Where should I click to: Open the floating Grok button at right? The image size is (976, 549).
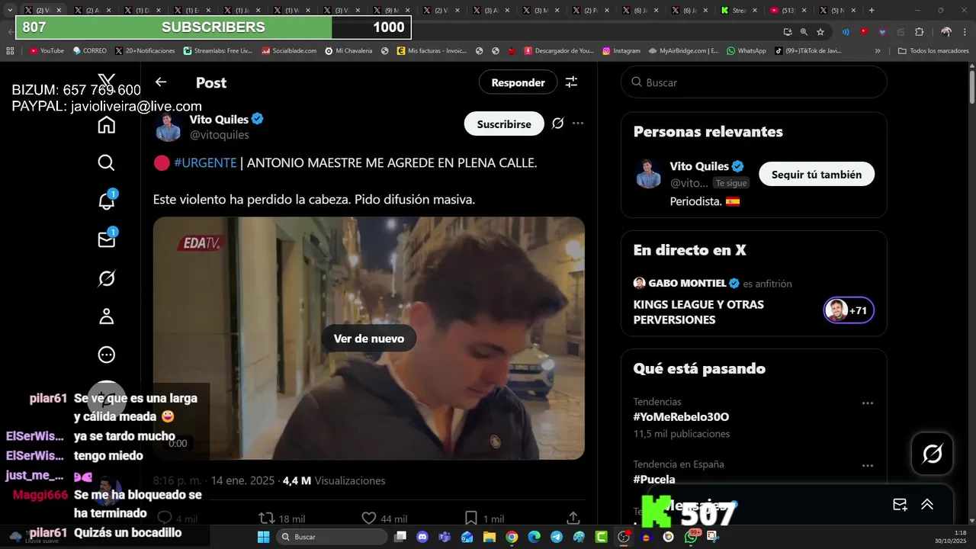932,454
